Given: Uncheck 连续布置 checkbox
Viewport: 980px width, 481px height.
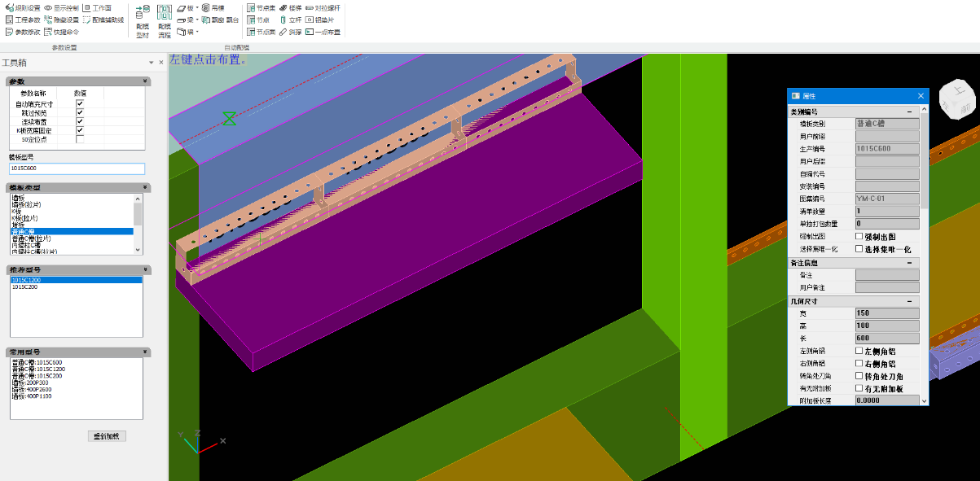Looking at the screenshot, I should (x=80, y=121).
